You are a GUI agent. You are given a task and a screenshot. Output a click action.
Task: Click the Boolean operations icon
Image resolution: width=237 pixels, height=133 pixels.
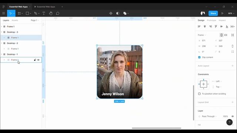pyautogui.click(x=125, y=13)
